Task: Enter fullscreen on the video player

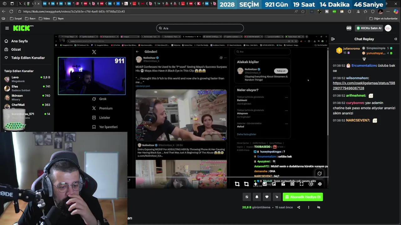Action: click(x=301, y=184)
